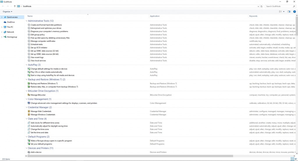Image resolution: width=298 pixels, height=161 pixels.
Task: Collapse the Date and Time (4) group
Action: tap(26, 119)
